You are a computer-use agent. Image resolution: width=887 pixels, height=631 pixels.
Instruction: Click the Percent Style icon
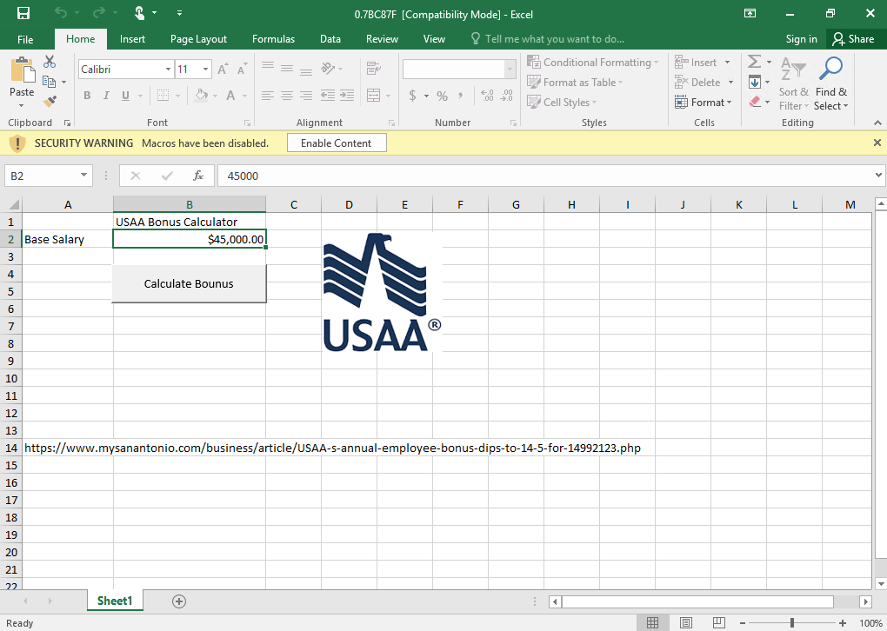(443, 96)
